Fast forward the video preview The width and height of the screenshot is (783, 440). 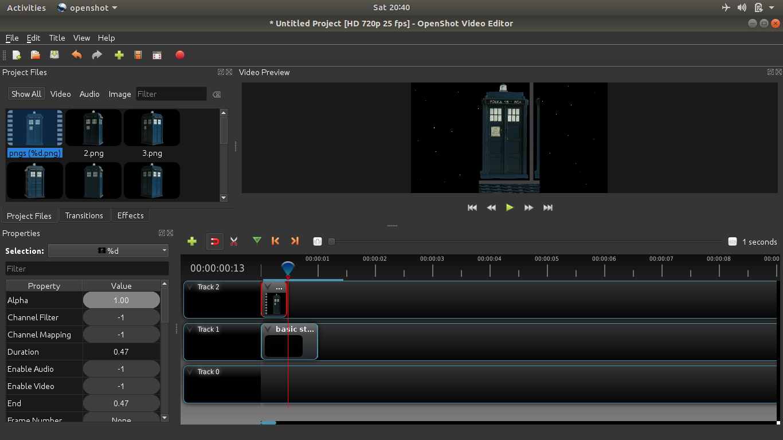click(x=528, y=207)
